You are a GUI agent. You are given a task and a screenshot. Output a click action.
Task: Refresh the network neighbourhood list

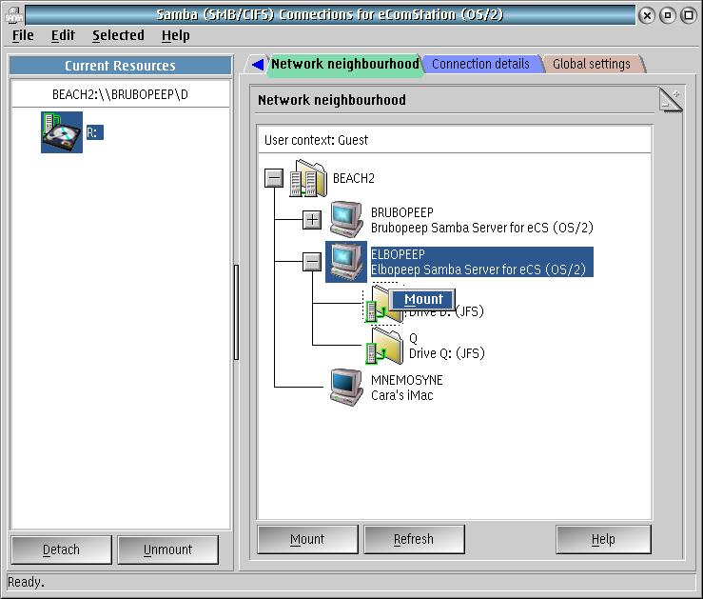coord(414,539)
